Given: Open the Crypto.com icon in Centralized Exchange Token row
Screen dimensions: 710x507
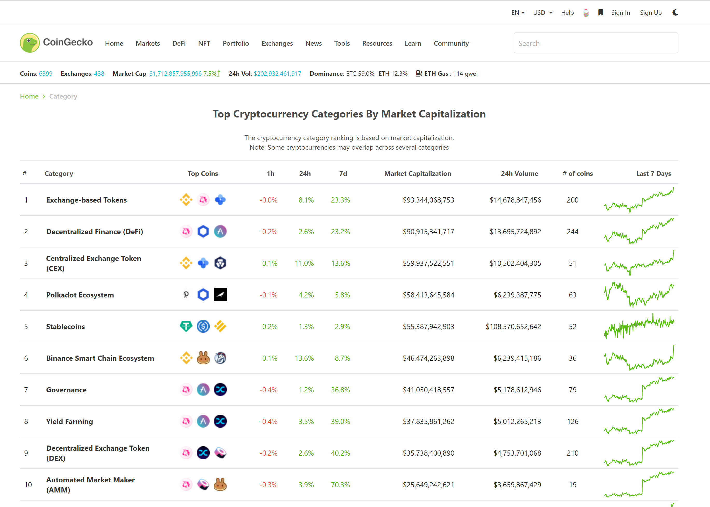Looking at the screenshot, I should (220, 263).
